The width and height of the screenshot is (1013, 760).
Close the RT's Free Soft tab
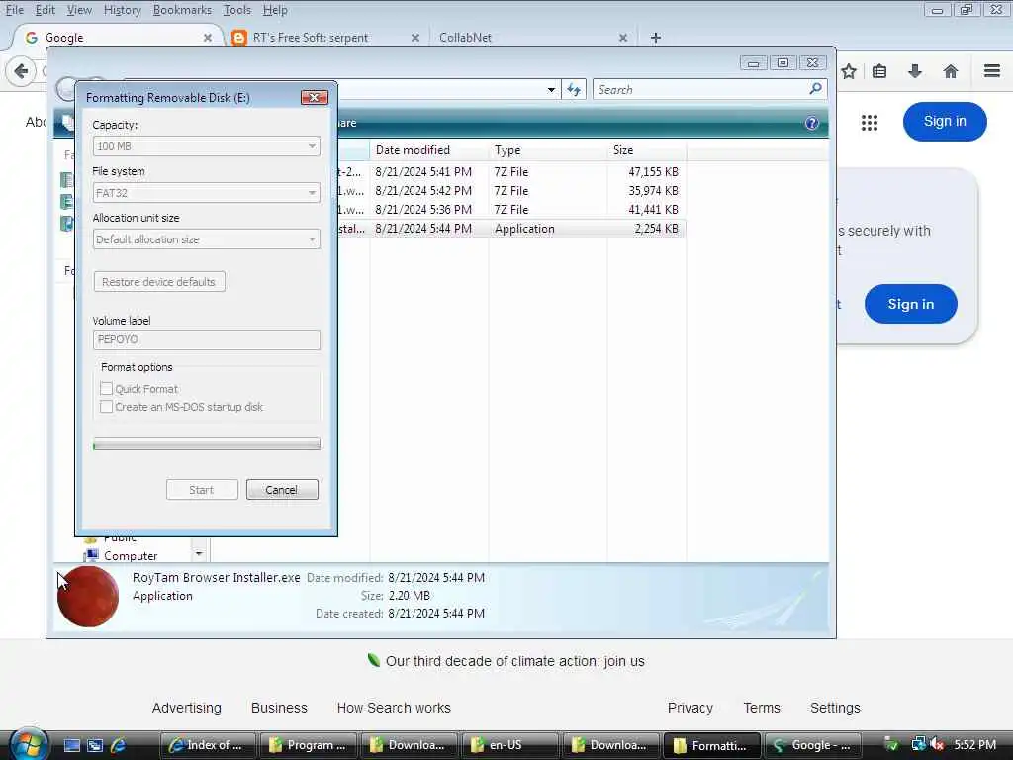[x=415, y=38]
